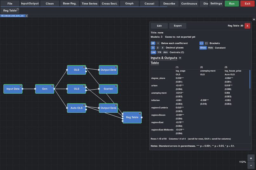Click the output port of Input Data node
256x170 pixels.
(22, 89)
